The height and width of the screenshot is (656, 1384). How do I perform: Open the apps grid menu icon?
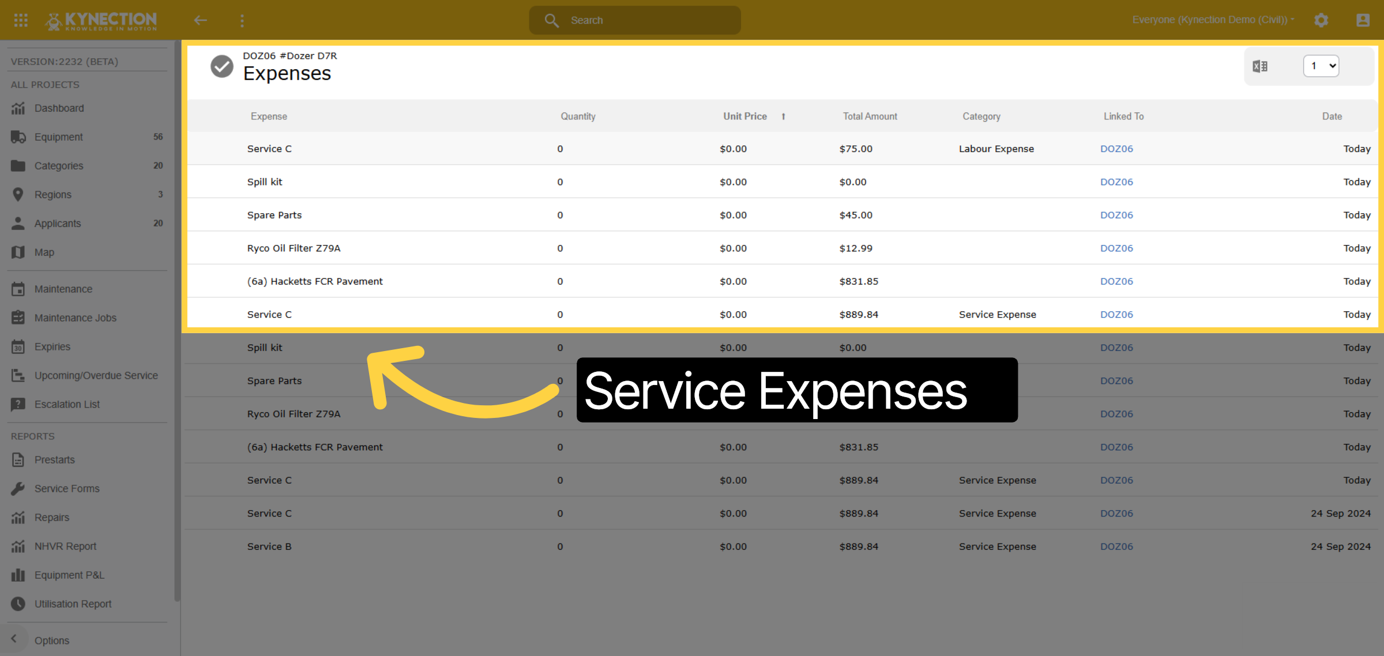click(21, 20)
